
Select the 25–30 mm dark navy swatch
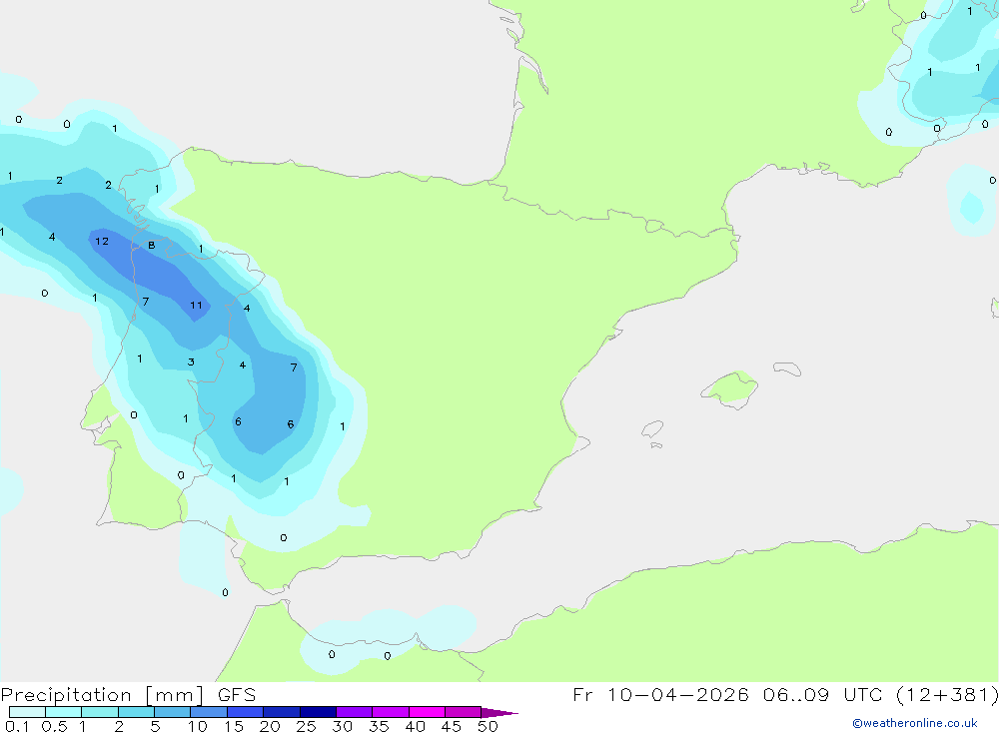(x=318, y=712)
